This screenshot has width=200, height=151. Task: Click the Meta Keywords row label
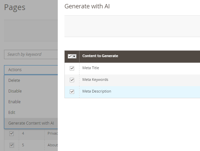[x=95, y=80]
